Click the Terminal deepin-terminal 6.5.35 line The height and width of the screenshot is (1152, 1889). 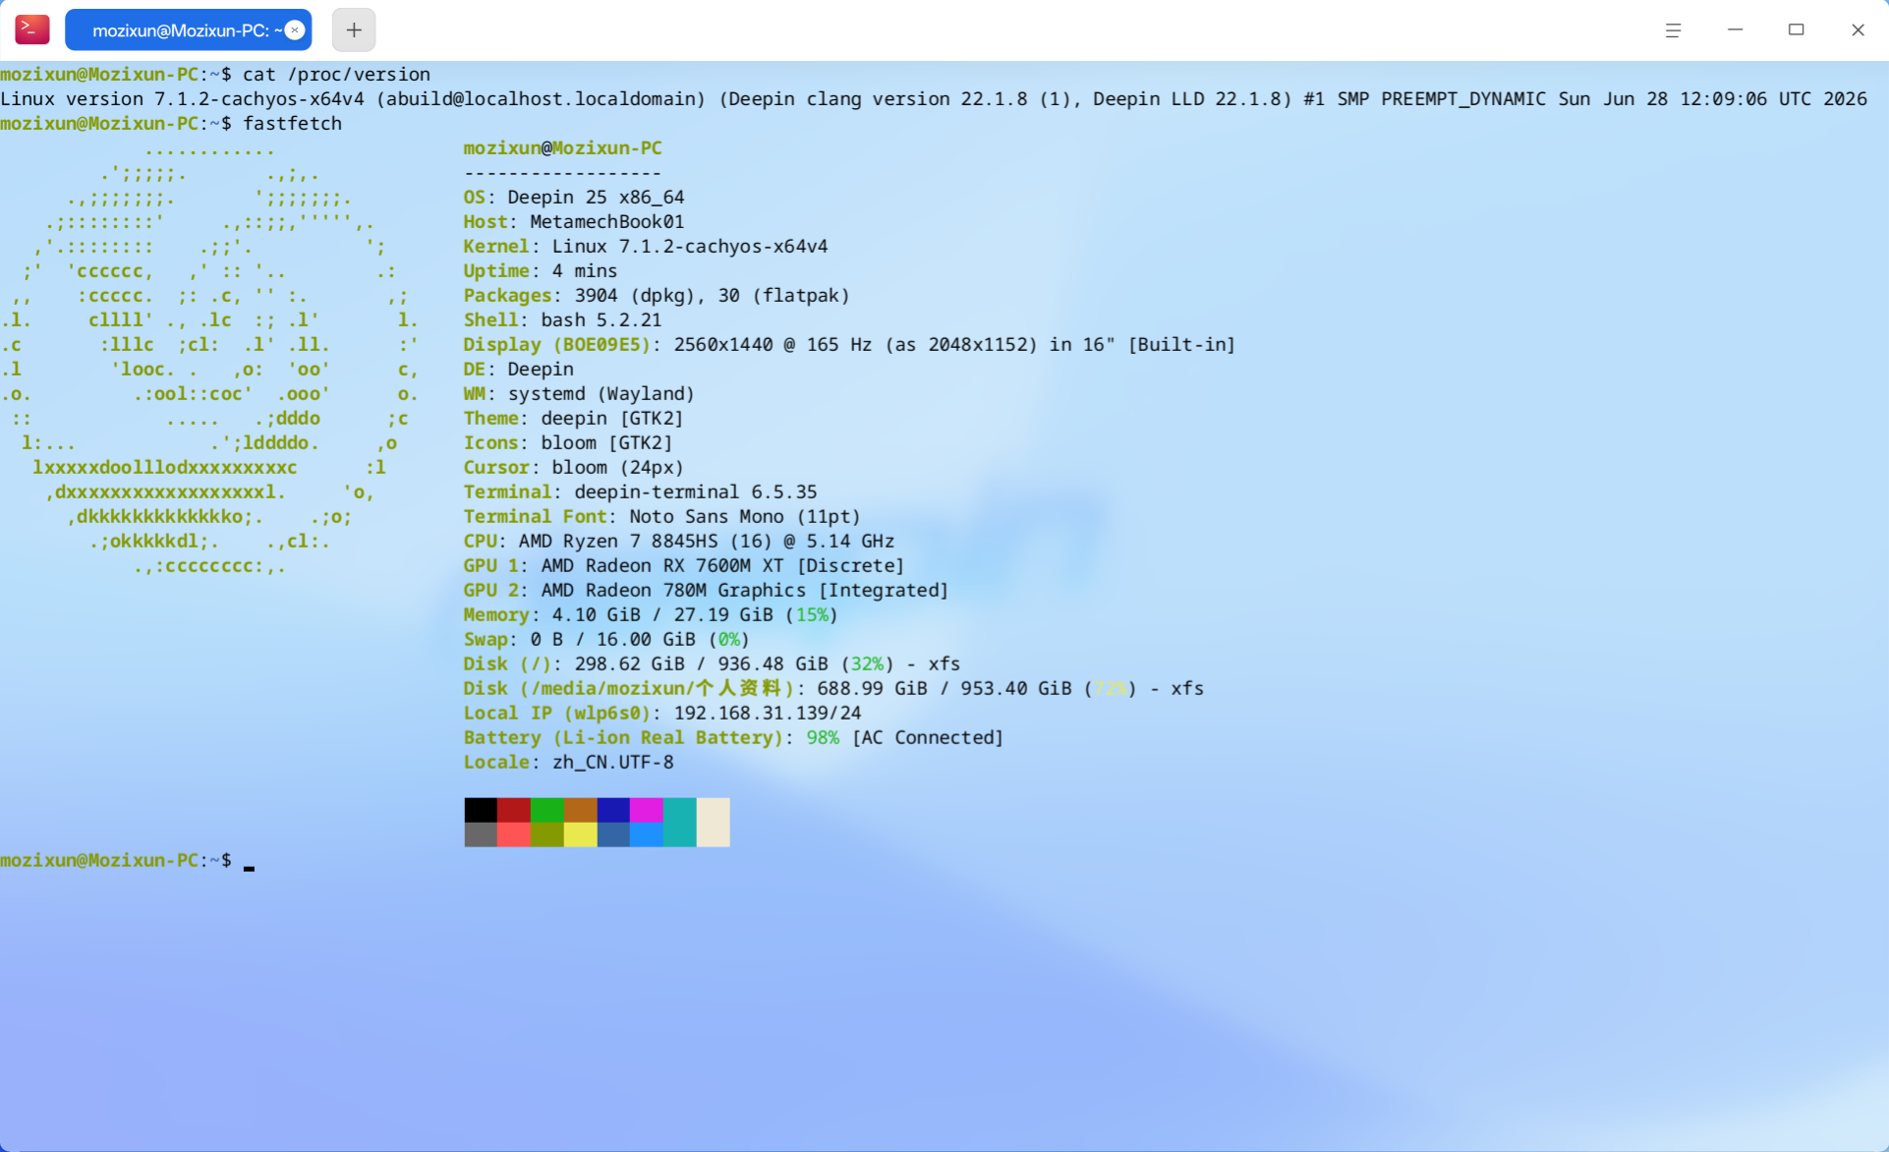(x=640, y=491)
